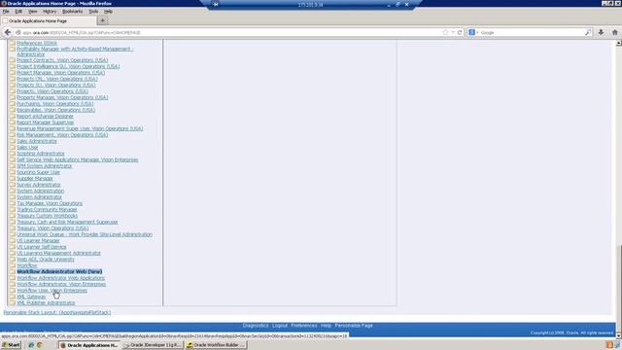Open XML Publisher Administrator responsibility
622x350 pixels.
(46, 302)
